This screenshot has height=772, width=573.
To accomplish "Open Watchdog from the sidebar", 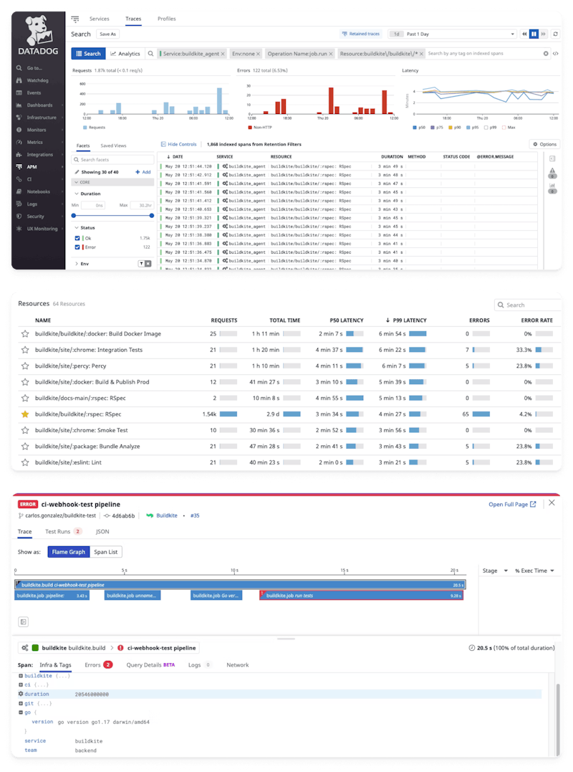I will point(37,80).
